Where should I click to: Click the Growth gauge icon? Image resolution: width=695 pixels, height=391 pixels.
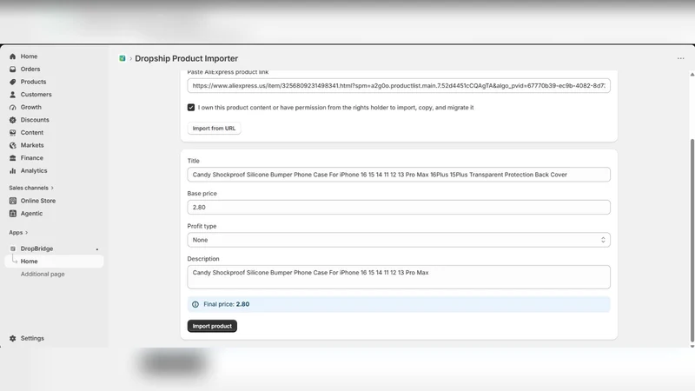pos(12,107)
